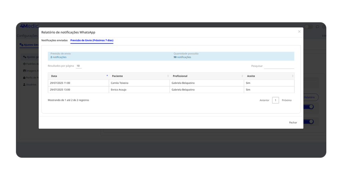Select patient Camila Teixeira cell
The height and width of the screenshot is (180, 342).
(139, 83)
